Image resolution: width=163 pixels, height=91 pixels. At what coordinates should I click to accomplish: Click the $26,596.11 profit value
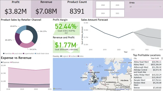pyautogui.click(x=157, y=62)
